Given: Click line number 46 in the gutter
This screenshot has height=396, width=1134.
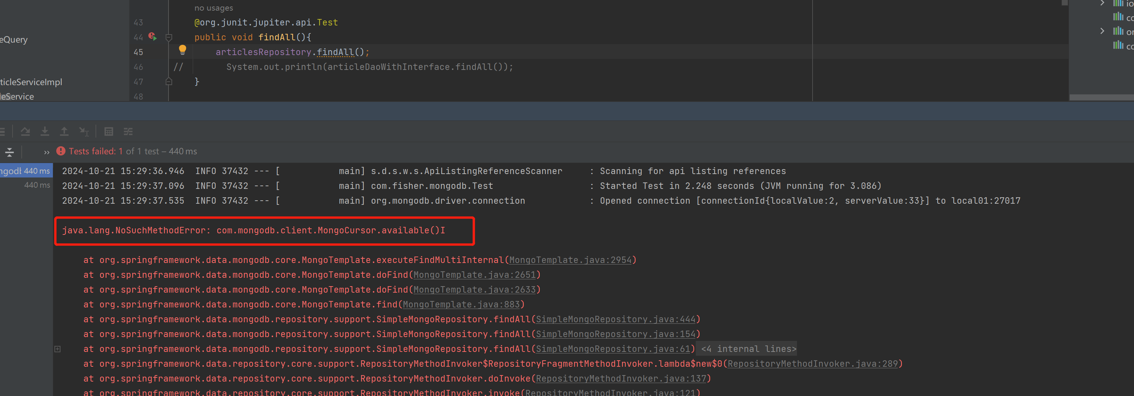Looking at the screenshot, I should tap(138, 67).
